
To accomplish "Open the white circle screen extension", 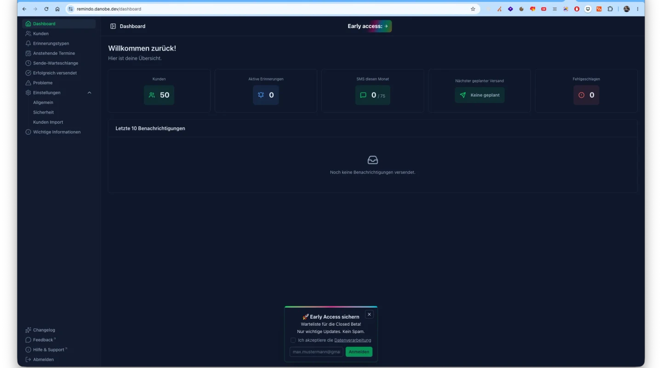I will (x=588, y=9).
